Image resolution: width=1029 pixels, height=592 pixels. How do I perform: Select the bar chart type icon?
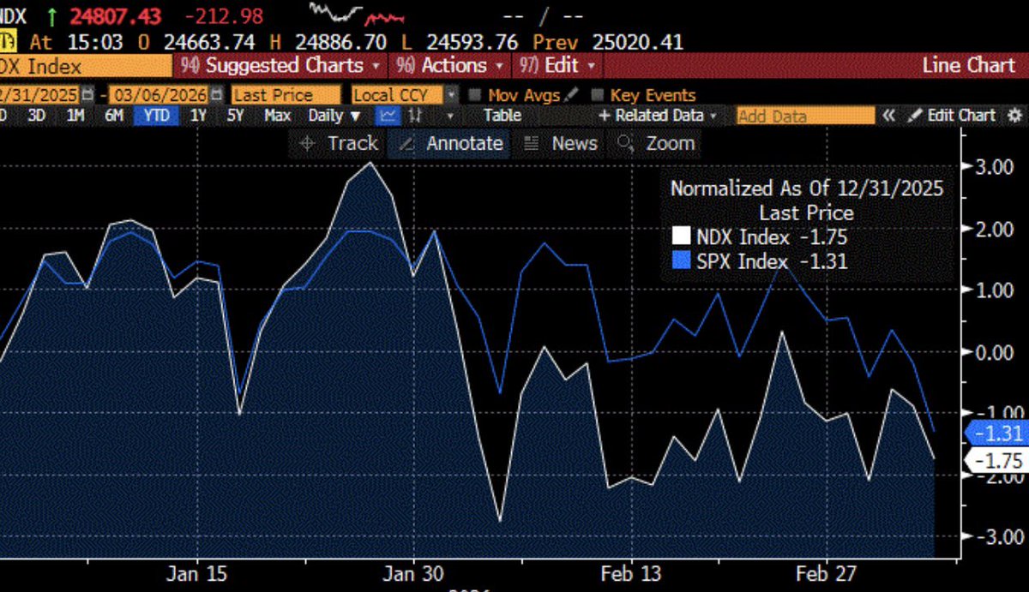coord(415,115)
